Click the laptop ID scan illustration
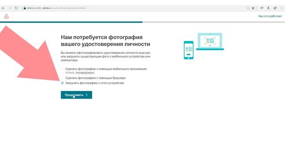The image size is (285, 160). pyautogui.click(x=210, y=41)
